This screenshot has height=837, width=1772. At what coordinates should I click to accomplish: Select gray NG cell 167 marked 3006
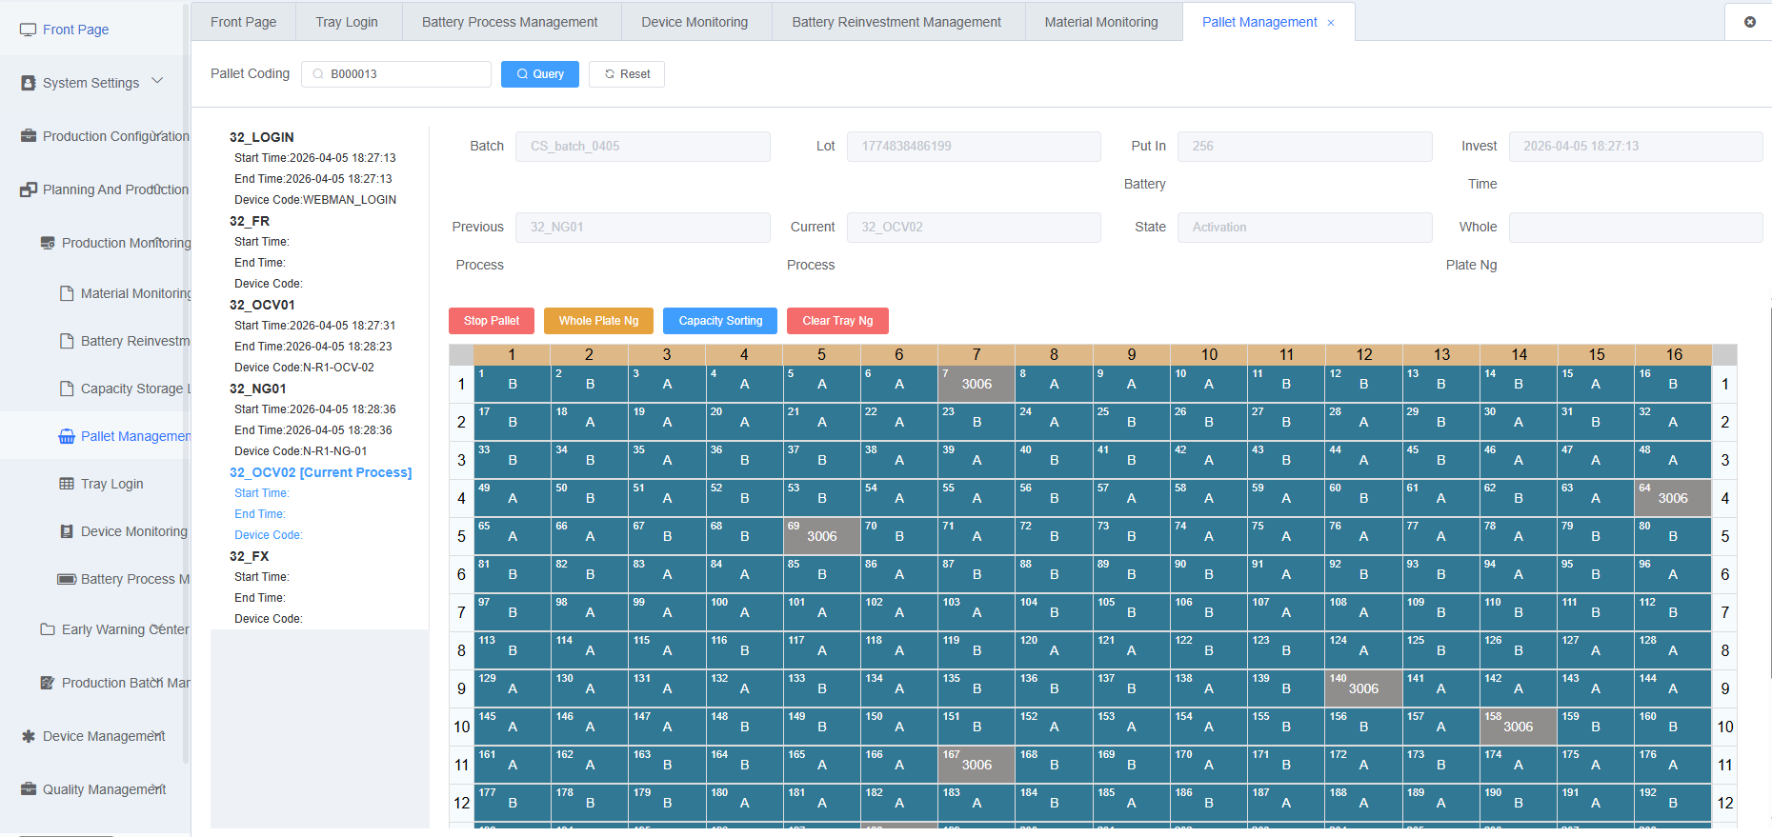[977, 765]
